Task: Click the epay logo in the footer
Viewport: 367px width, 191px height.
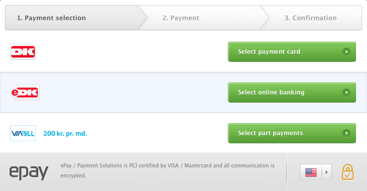Action: pyautogui.click(x=29, y=172)
